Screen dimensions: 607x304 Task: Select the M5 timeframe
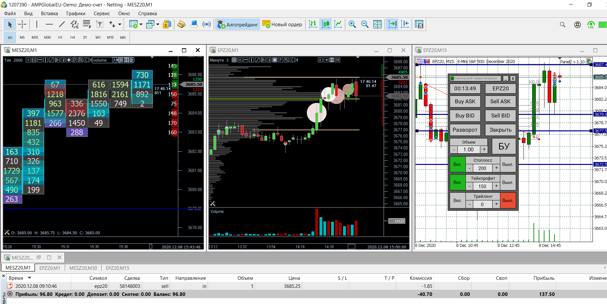(x=22, y=37)
